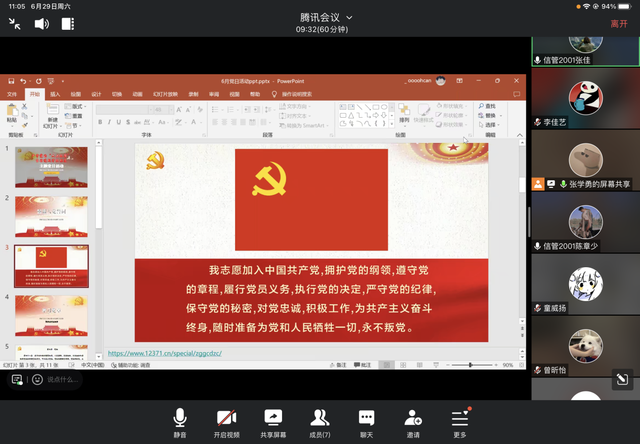Open the 审阅 review tab
The width and height of the screenshot is (640, 444).
214,94
